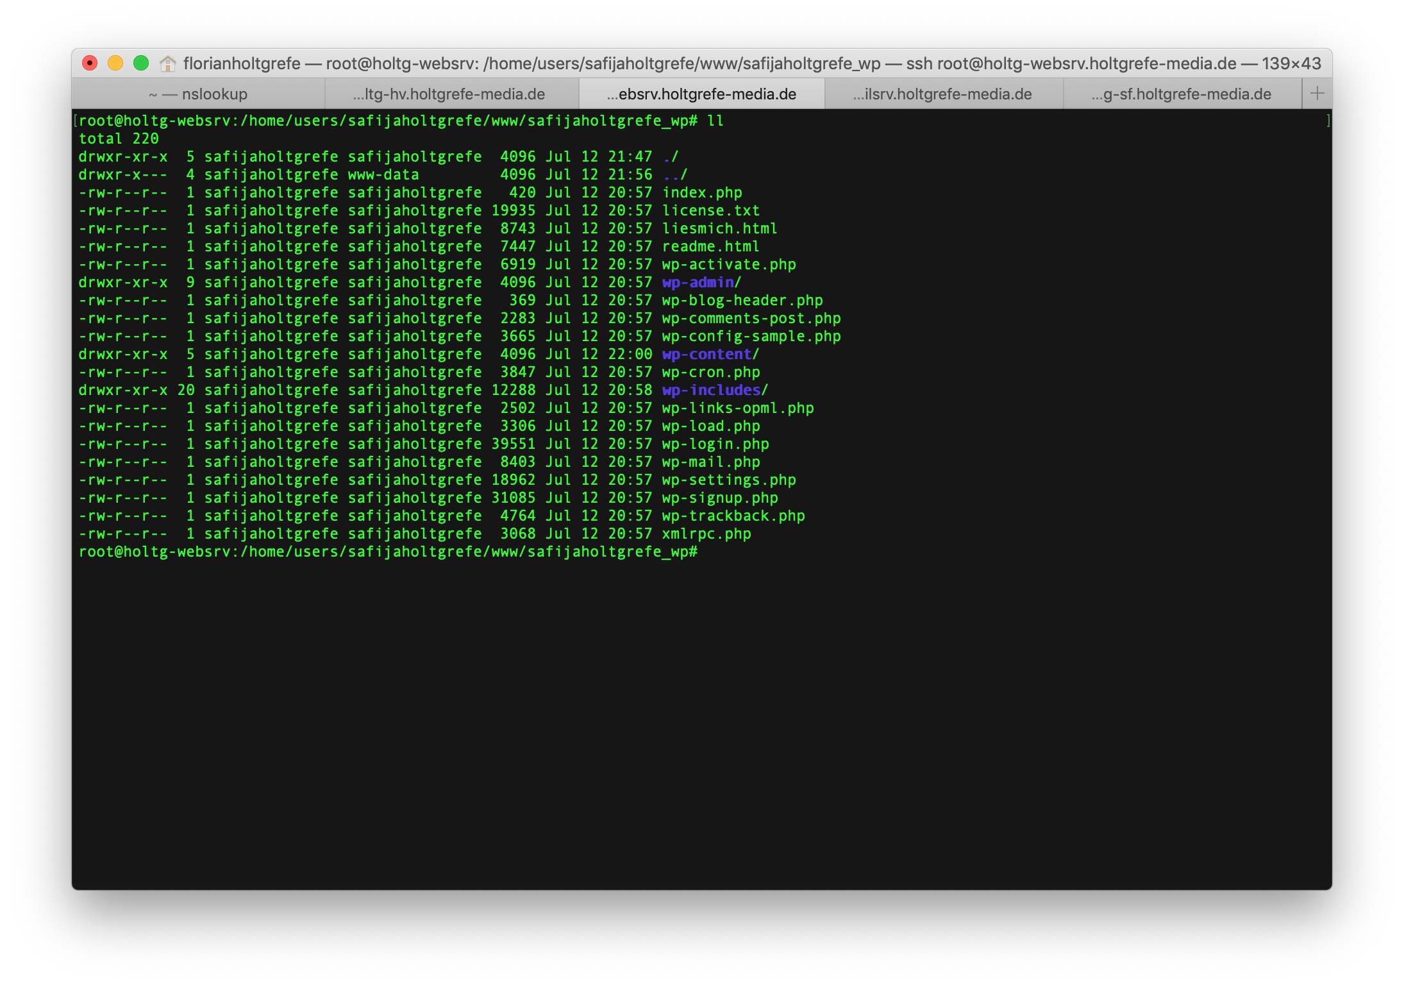The image size is (1404, 985).
Task: Select the ltg-hv.holtgrefe-media.de tab
Action: (449, 94)
